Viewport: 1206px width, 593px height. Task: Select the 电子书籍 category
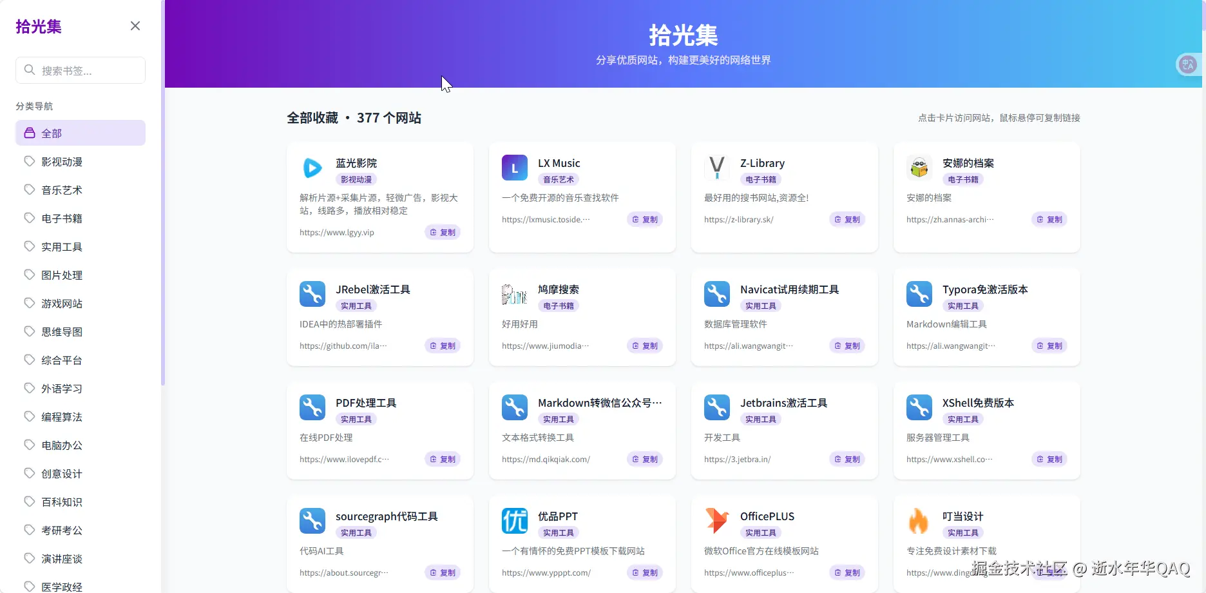[x=61, y=218]
